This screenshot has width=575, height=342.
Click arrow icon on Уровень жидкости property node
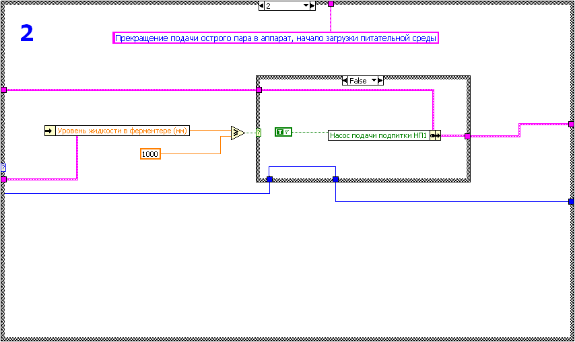coord(48,131)
